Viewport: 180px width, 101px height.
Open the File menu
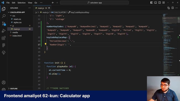pos(8,3)
